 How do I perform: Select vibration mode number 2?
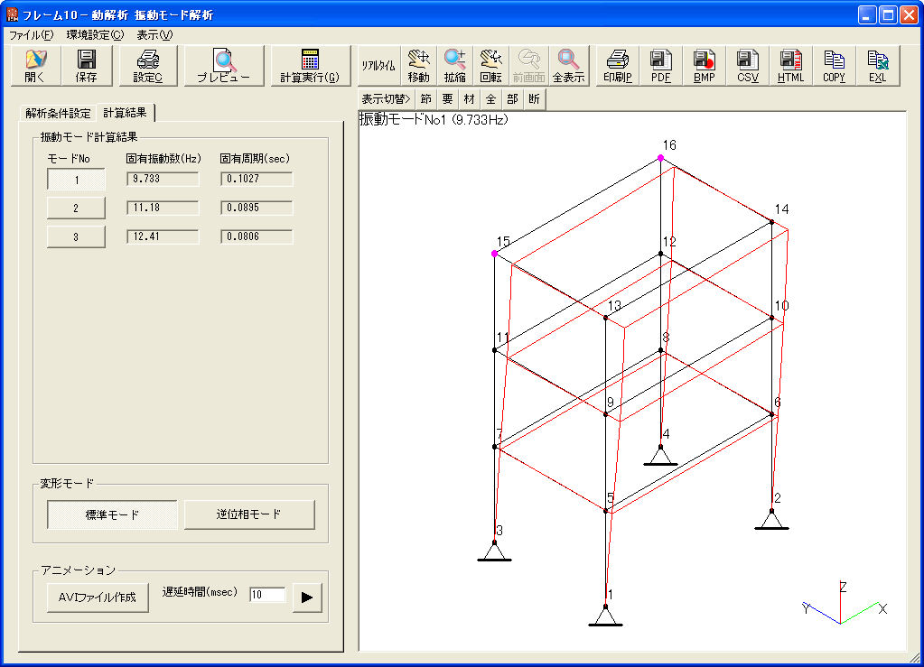click(77, 208)
